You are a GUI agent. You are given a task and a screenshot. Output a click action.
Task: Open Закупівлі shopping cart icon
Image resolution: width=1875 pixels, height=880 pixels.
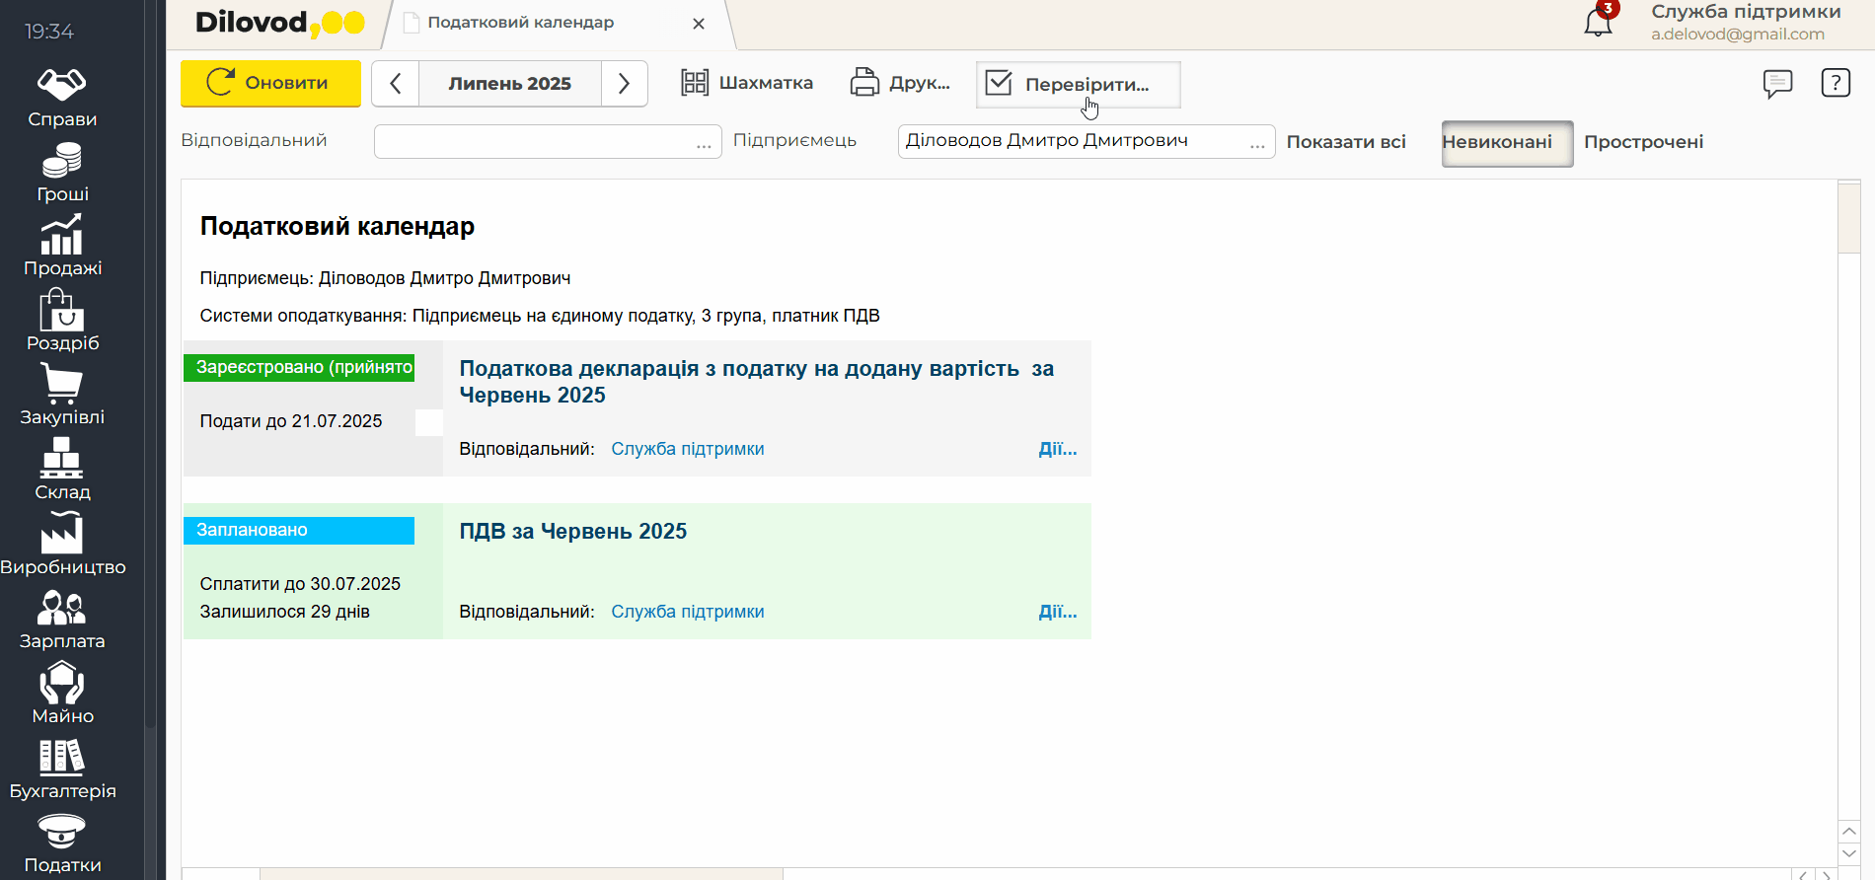tap(61, 384)
